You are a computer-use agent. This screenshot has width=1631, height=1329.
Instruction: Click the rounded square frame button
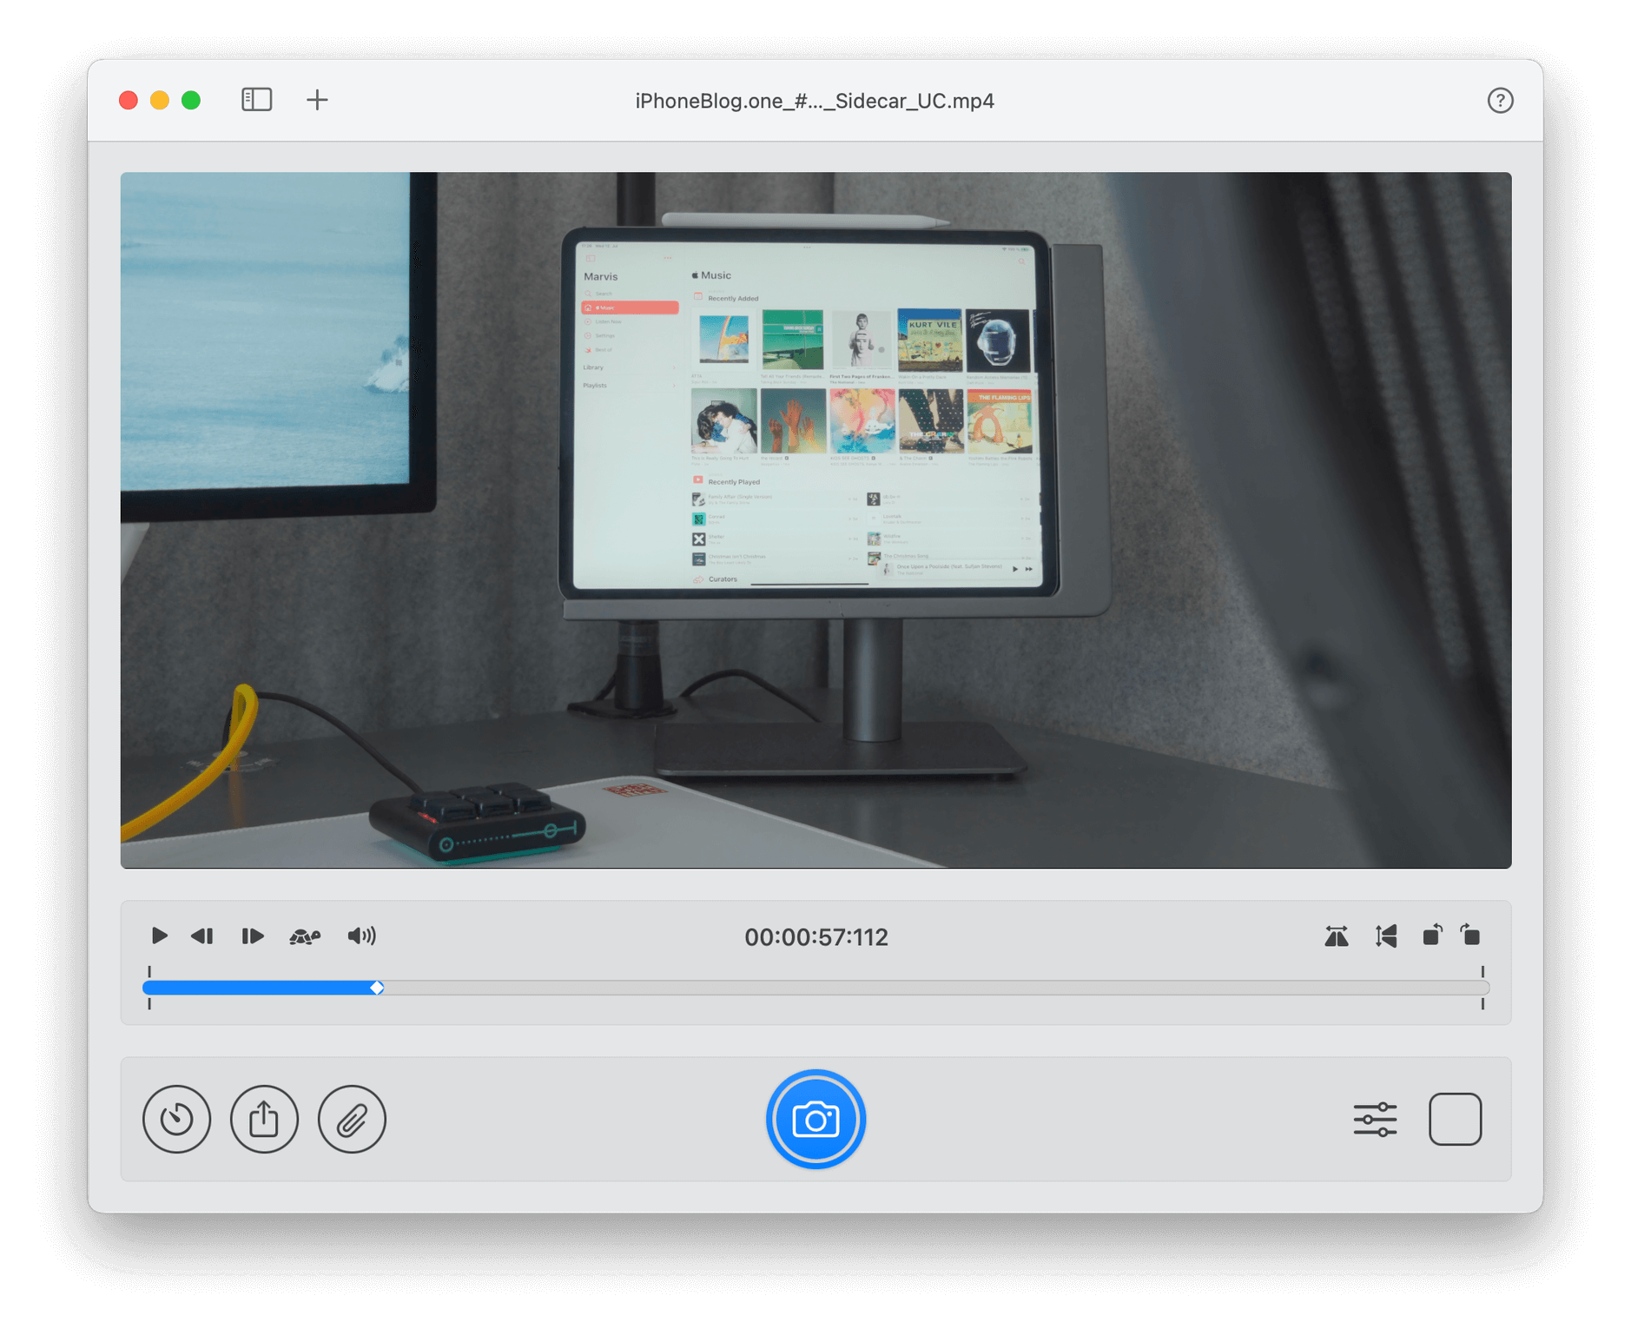coord(1455,1119)
